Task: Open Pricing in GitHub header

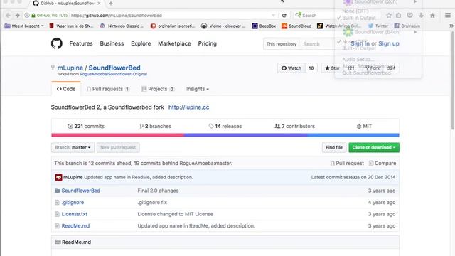Action: pos(207,43)
